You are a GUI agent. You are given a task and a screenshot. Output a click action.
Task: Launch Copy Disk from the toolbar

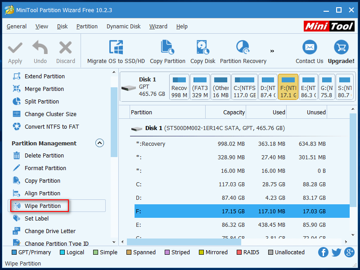[x=202, y=47]
